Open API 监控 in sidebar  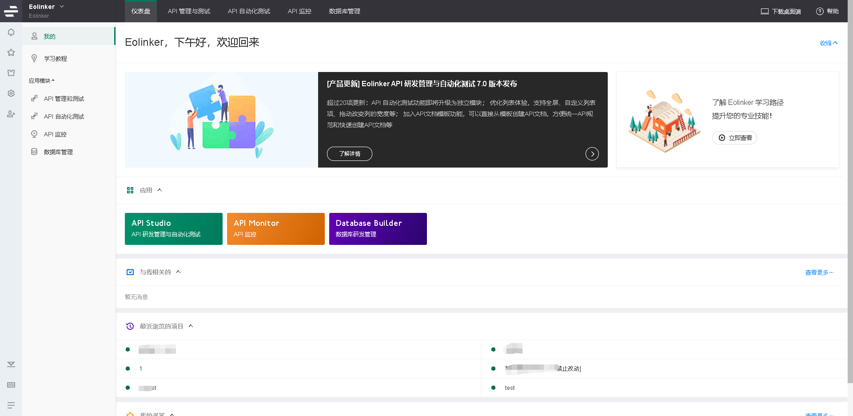click(69, 134)
